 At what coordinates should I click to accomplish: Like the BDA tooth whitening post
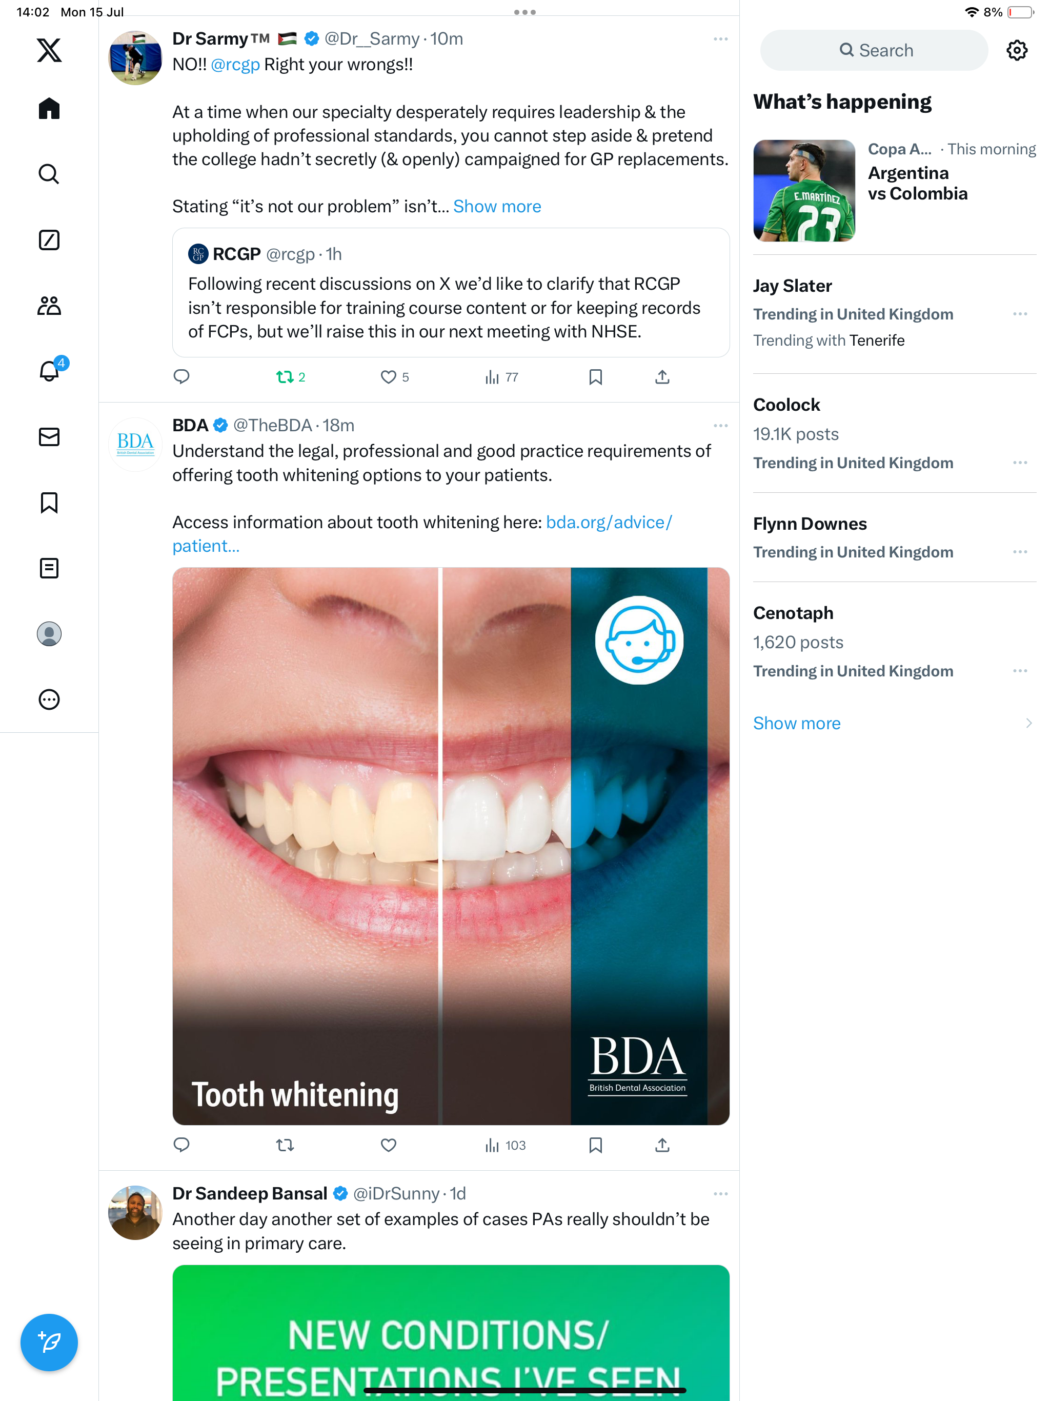(x=388, y=1145)
